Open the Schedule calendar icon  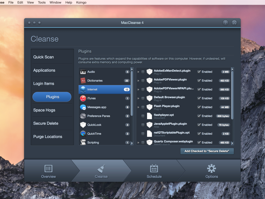[x=154, y=168]
